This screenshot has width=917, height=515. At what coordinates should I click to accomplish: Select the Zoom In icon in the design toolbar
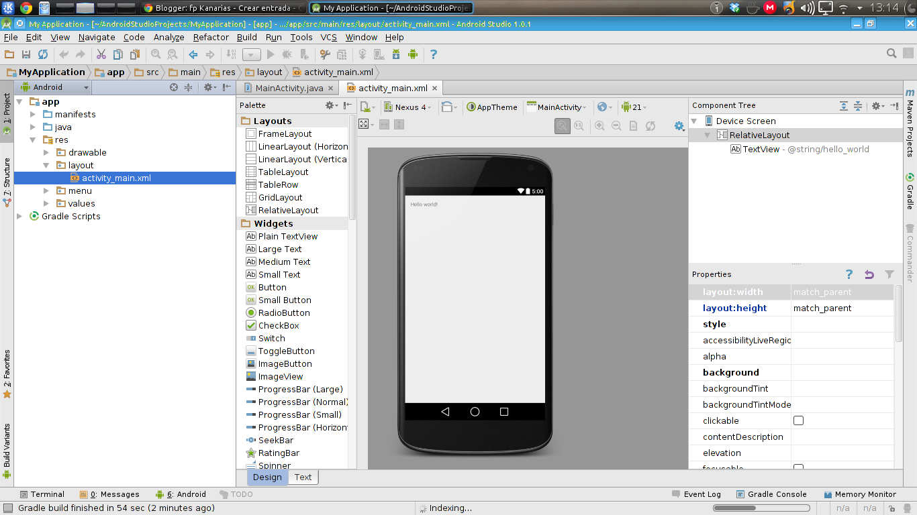point(599,125)
